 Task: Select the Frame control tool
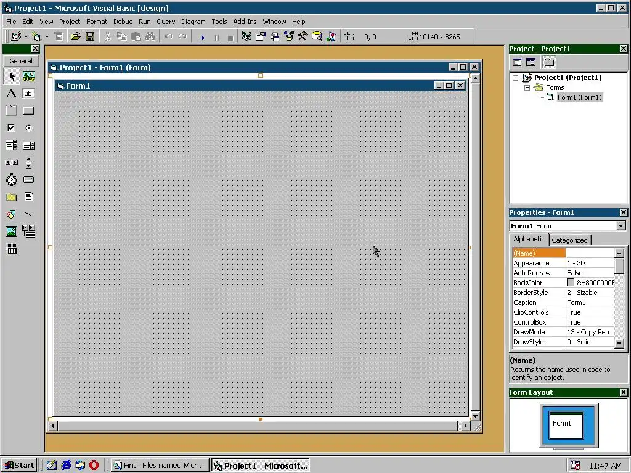(x=11, y=111)
